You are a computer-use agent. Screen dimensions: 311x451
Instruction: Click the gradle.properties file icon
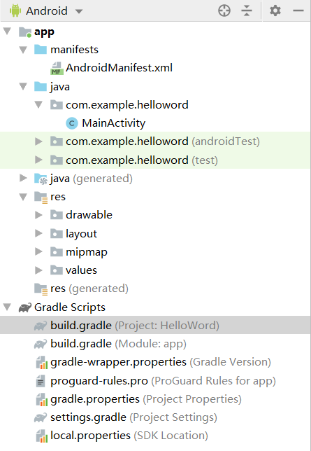[42, 399]
